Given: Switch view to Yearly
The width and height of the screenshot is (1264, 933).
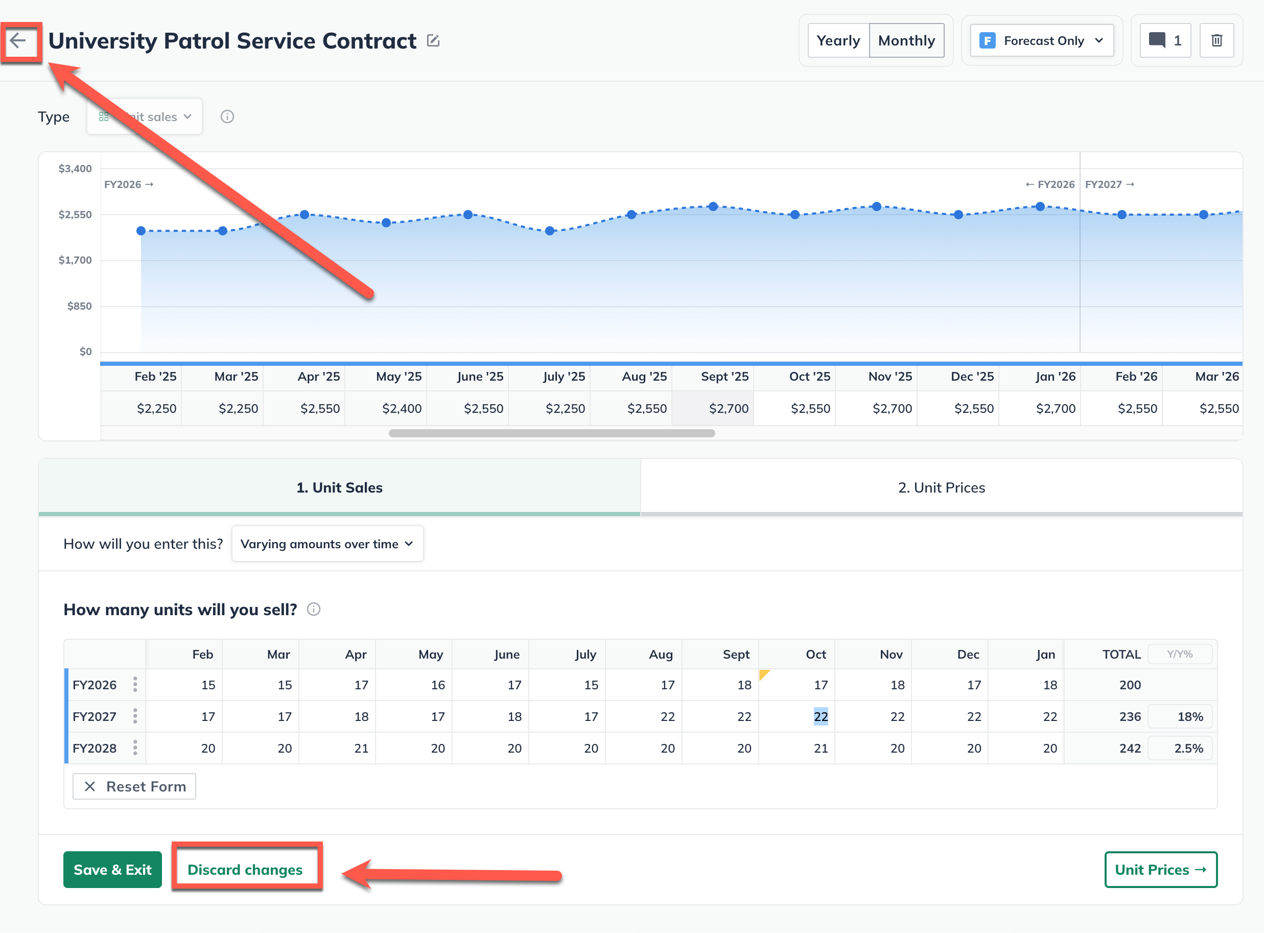Looking at the screenshot, I should pos(838,41).
